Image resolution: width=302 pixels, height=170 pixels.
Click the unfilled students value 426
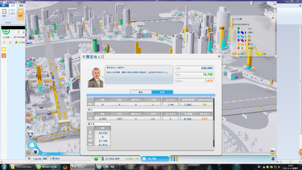click(x=153, y=119)
